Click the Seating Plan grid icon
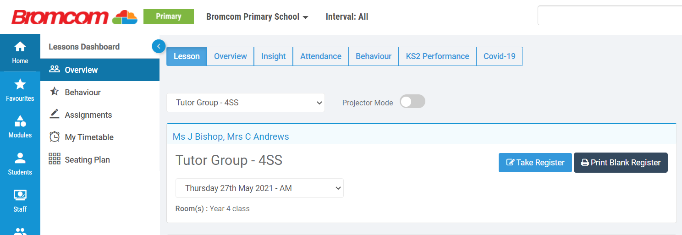 pos(55,159)
